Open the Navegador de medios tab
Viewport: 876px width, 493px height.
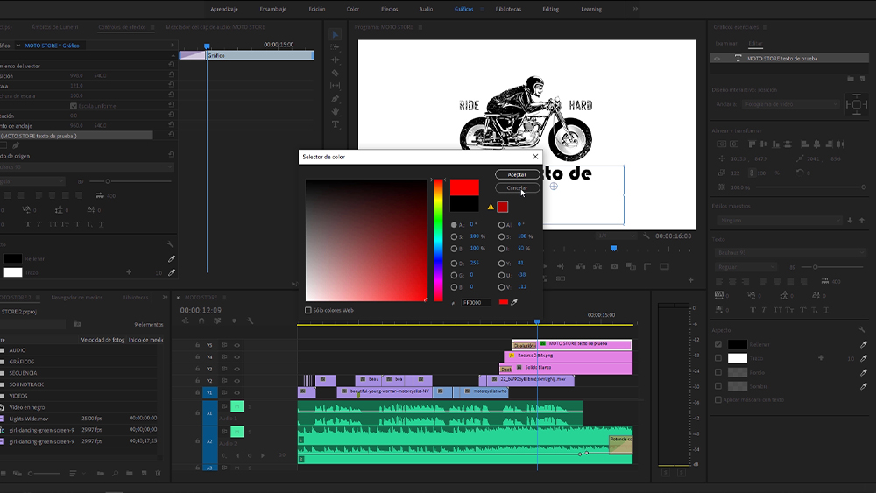(76, 298)
